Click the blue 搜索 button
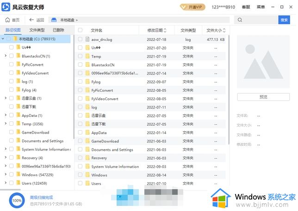 point(284,20)
